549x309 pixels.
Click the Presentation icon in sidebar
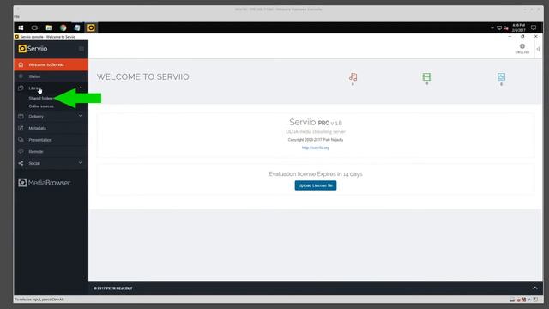click(21, 140)
